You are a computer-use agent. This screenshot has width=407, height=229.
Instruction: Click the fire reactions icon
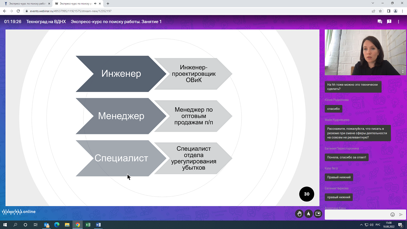pyautogui.click(x=309, y=214)
